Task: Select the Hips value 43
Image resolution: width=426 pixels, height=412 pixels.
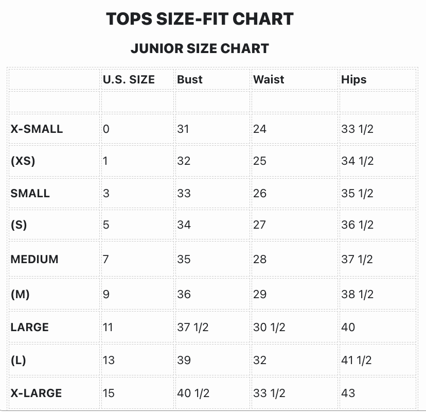Action: click(x=348, y=393)
